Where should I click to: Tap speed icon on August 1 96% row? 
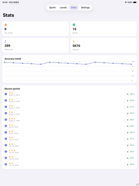(x=127, y=120)
